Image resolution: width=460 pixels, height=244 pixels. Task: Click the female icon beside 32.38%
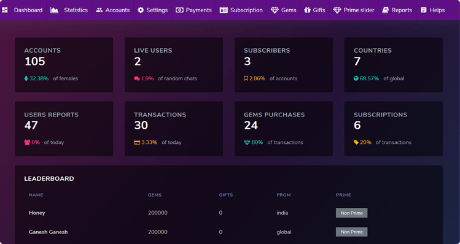[26, 78]
